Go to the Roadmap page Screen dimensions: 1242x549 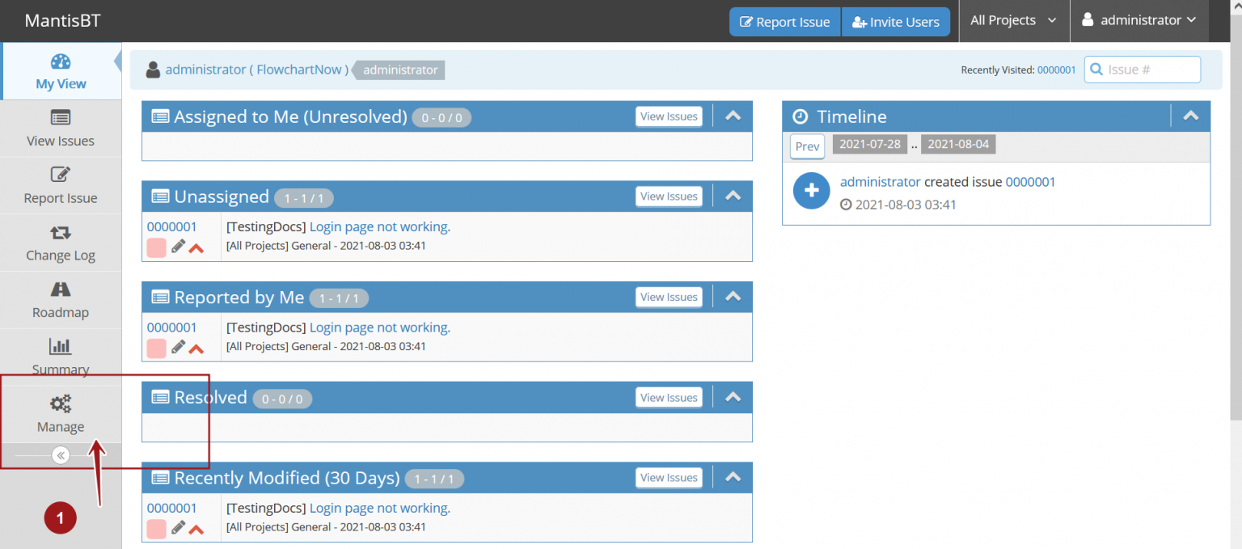(x=60, y=299)
